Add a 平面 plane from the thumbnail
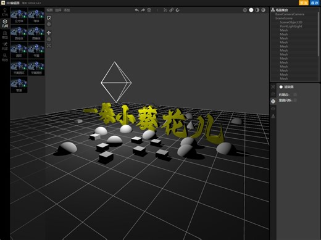Viewport: 321px width, 240px height. tap(36, 50)
